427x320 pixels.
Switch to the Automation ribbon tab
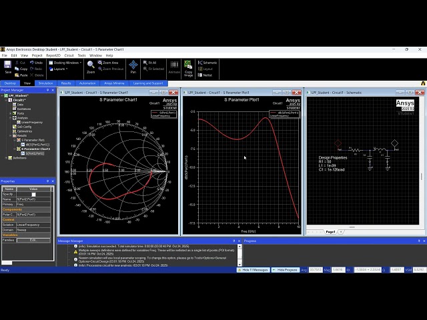pos(87,83)
